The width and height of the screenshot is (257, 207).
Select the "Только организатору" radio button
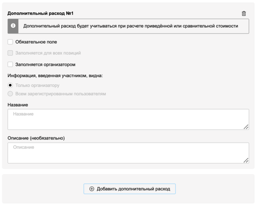[10, 85]
